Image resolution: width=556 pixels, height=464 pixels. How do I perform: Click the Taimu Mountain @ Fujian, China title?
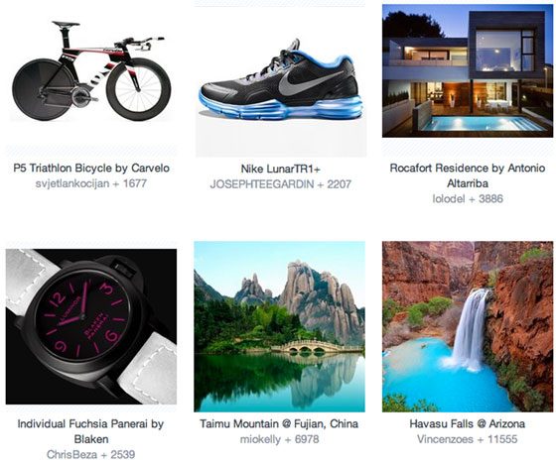[279, 423]
